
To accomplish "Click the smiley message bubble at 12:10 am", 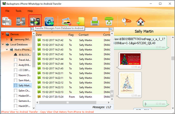I will point(155,104).
